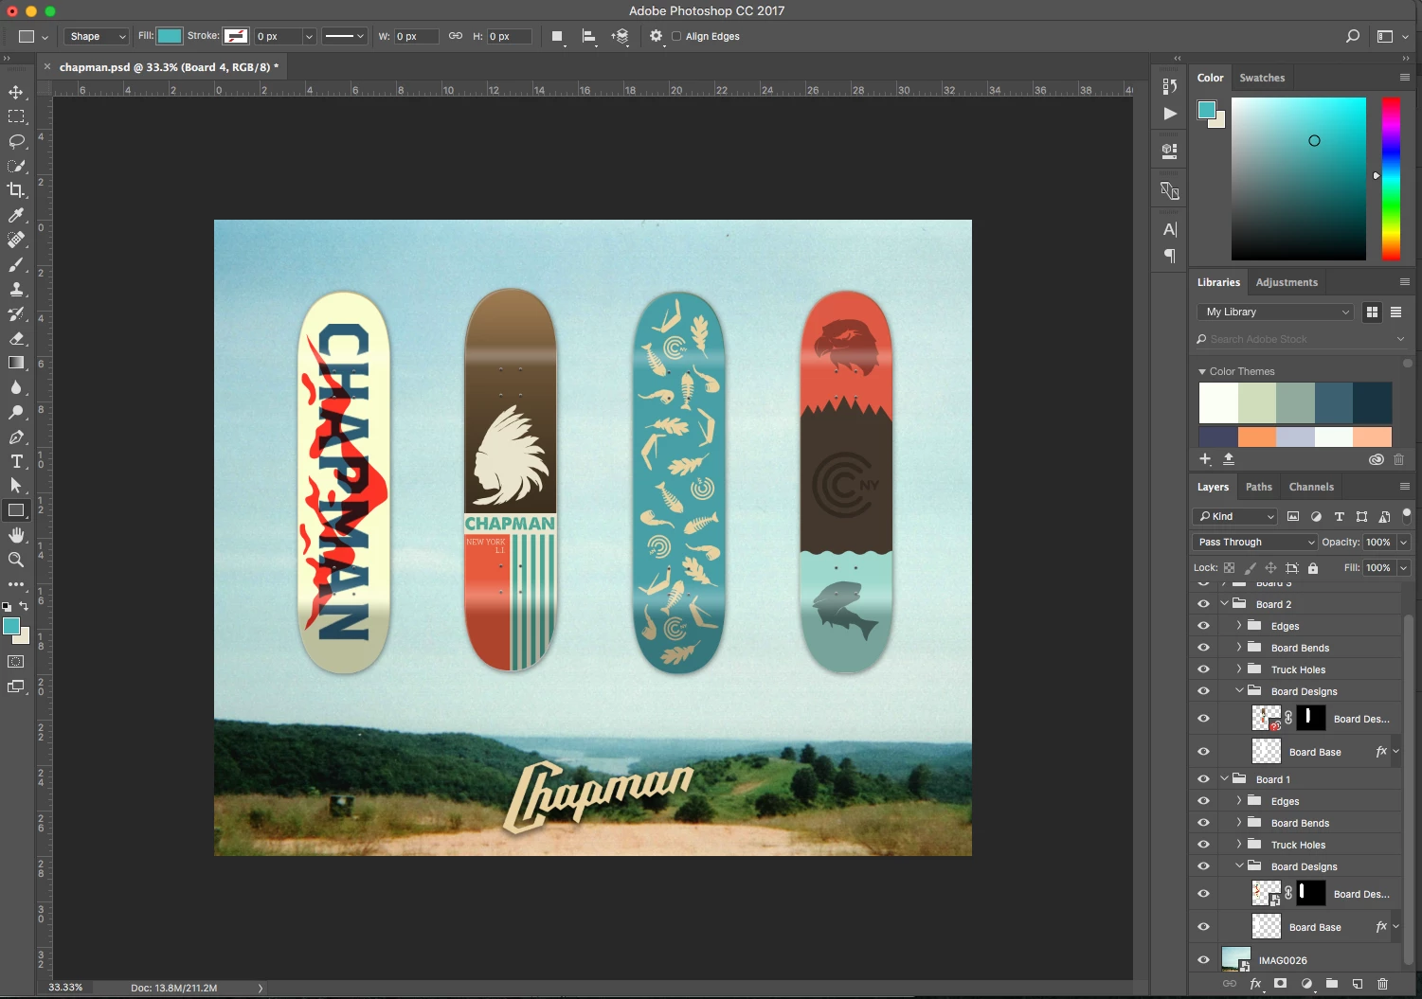Open the Character panel icon
Viewport: 1422px width, 999px height.
(1170, 229)
